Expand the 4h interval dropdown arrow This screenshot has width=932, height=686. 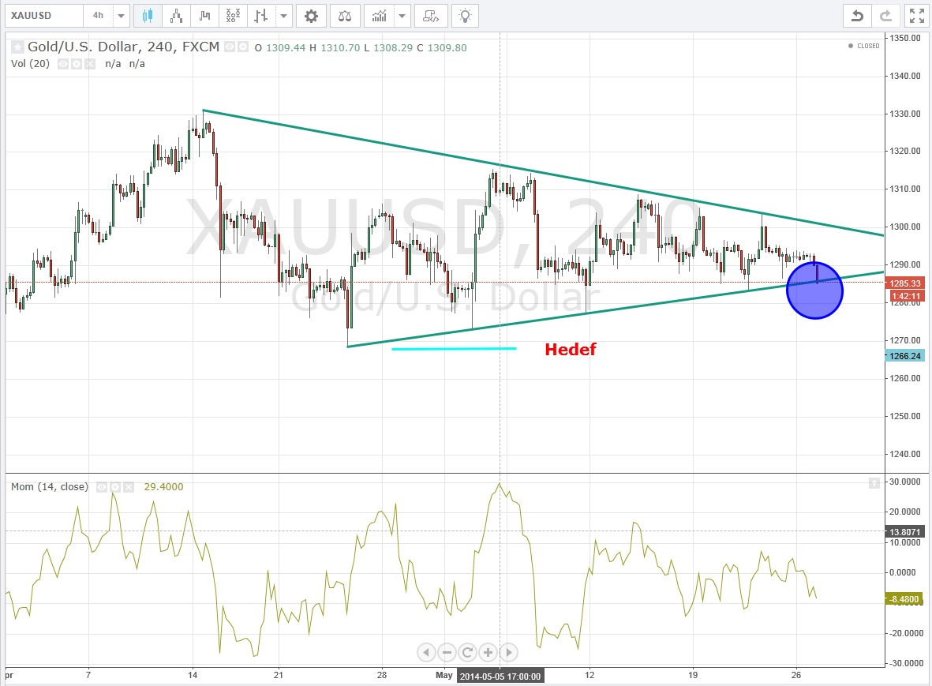click(120, 16)
